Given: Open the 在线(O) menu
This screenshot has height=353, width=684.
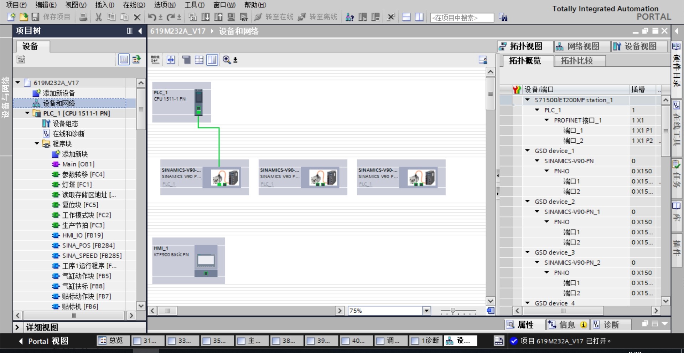Looking at the screenshot, I should (x=134, y=5).
